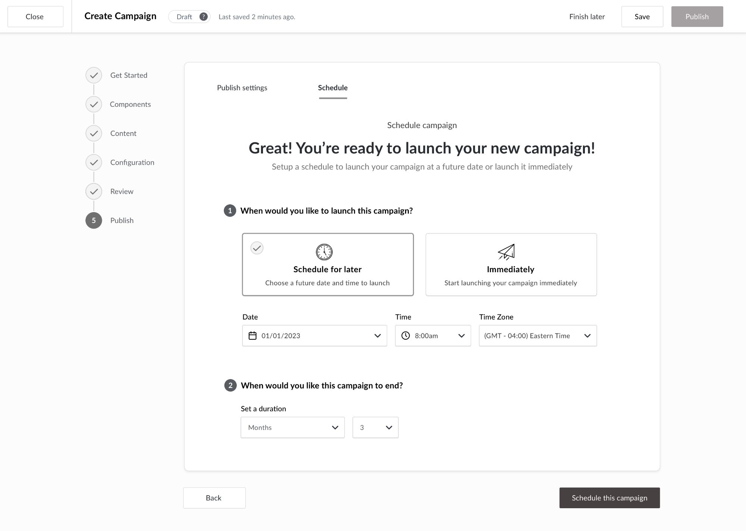Open the Months duration unit dropdown
Viewport: 746px width, 531px height.
coord(292,428)
